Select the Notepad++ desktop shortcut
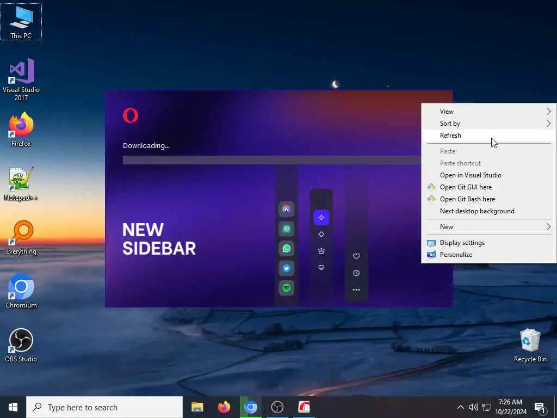 pyautogui.click(x=21, y=183)
